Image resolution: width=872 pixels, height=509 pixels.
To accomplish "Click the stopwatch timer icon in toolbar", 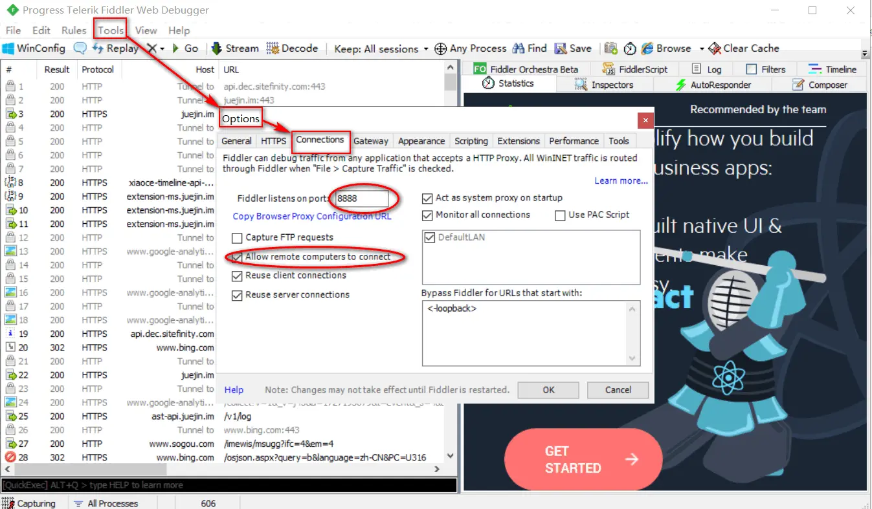I will click(630, 49).
